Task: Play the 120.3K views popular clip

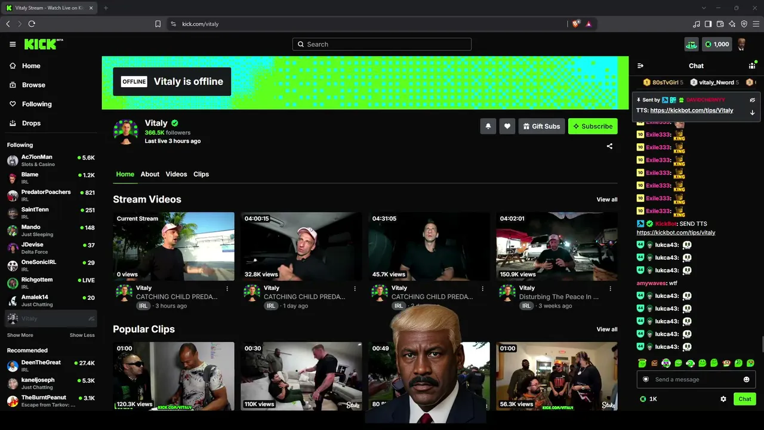Action: (x=174, y=376)
